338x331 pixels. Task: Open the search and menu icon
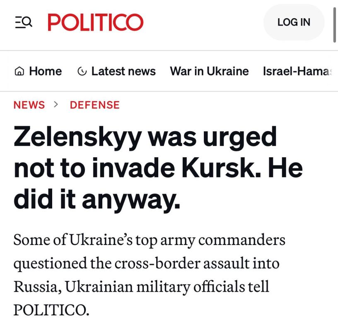click(x=22, y=22)
